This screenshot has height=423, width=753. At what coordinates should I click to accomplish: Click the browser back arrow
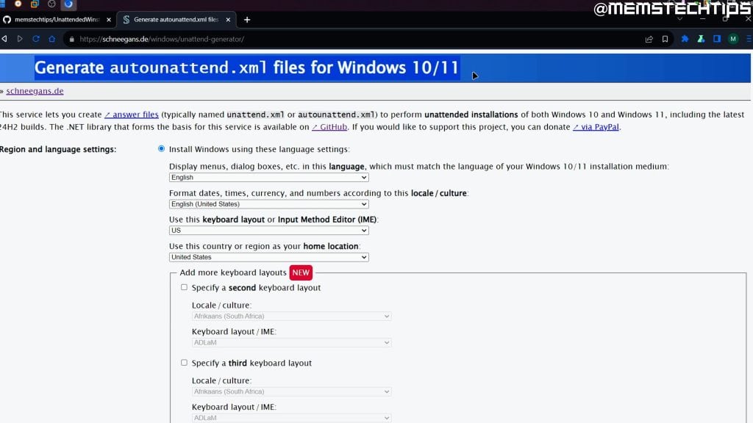(5, 39)
